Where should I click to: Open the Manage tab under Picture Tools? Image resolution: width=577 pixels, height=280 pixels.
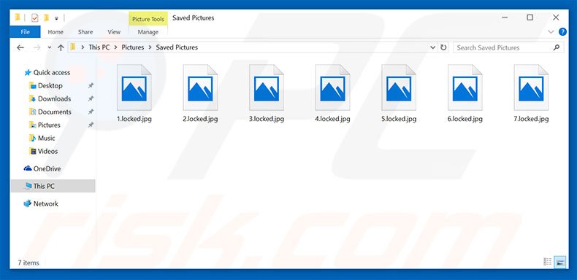(x=148, y=32)
